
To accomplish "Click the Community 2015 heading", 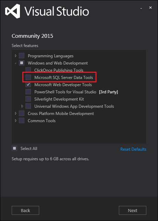I will click(x=32, y=36).
